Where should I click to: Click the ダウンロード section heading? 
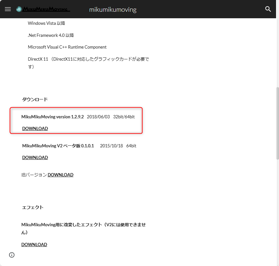(35, 99)
